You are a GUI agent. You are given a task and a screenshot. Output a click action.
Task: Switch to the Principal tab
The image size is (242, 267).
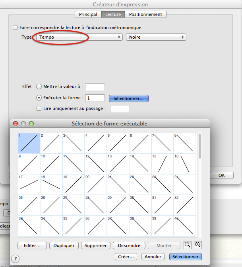88,14
